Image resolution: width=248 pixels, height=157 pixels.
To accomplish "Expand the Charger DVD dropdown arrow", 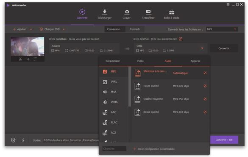I will [64, 29].
